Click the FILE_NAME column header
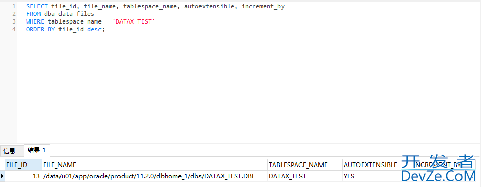 (155, 165)
